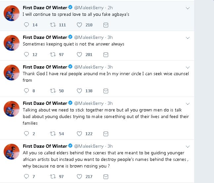This screenshot has height=183, width=214.
Task: Open the 'inner circle' tweet options chevron
Action: pyautogui.click(x=188, y=67)
